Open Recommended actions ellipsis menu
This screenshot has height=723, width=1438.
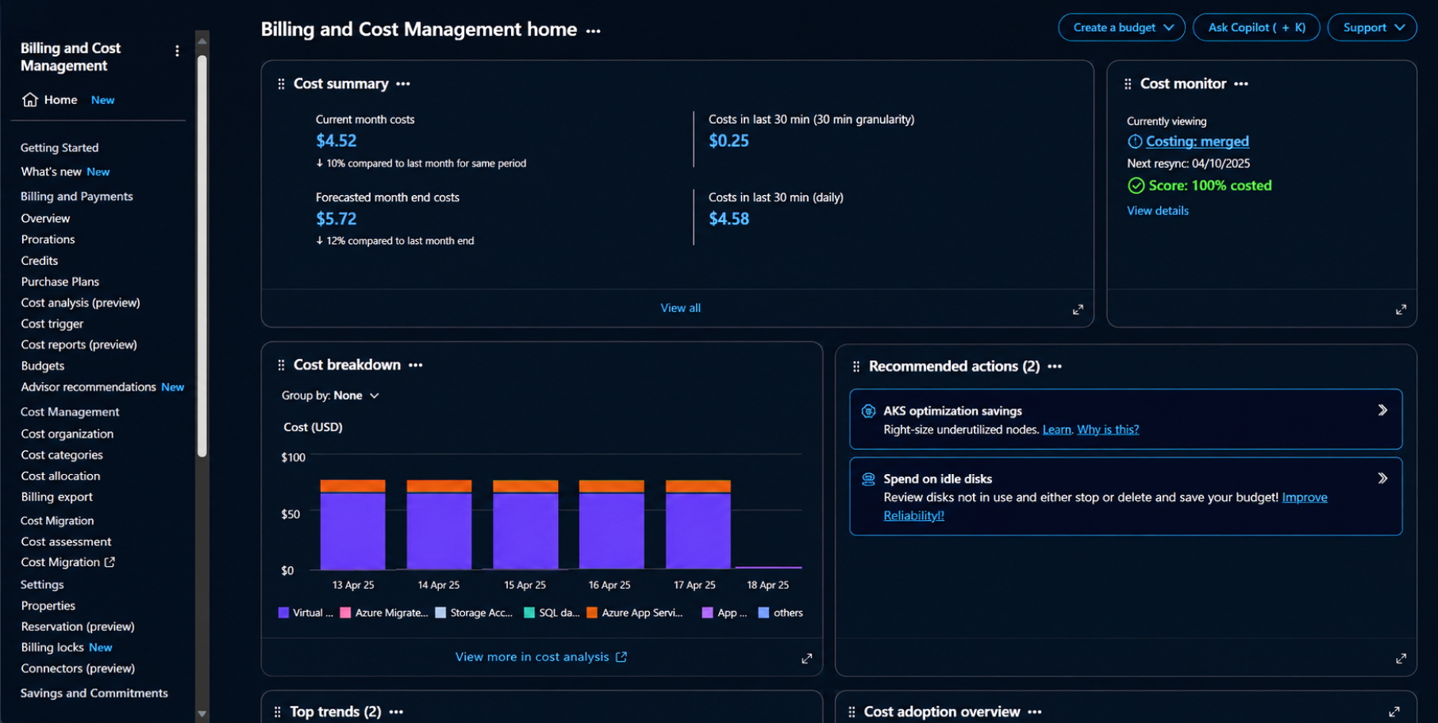1055,366
